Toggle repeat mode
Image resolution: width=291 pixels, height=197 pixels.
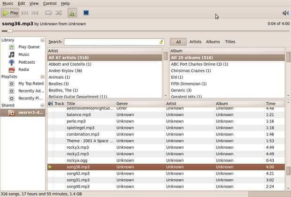coord(48,13)
